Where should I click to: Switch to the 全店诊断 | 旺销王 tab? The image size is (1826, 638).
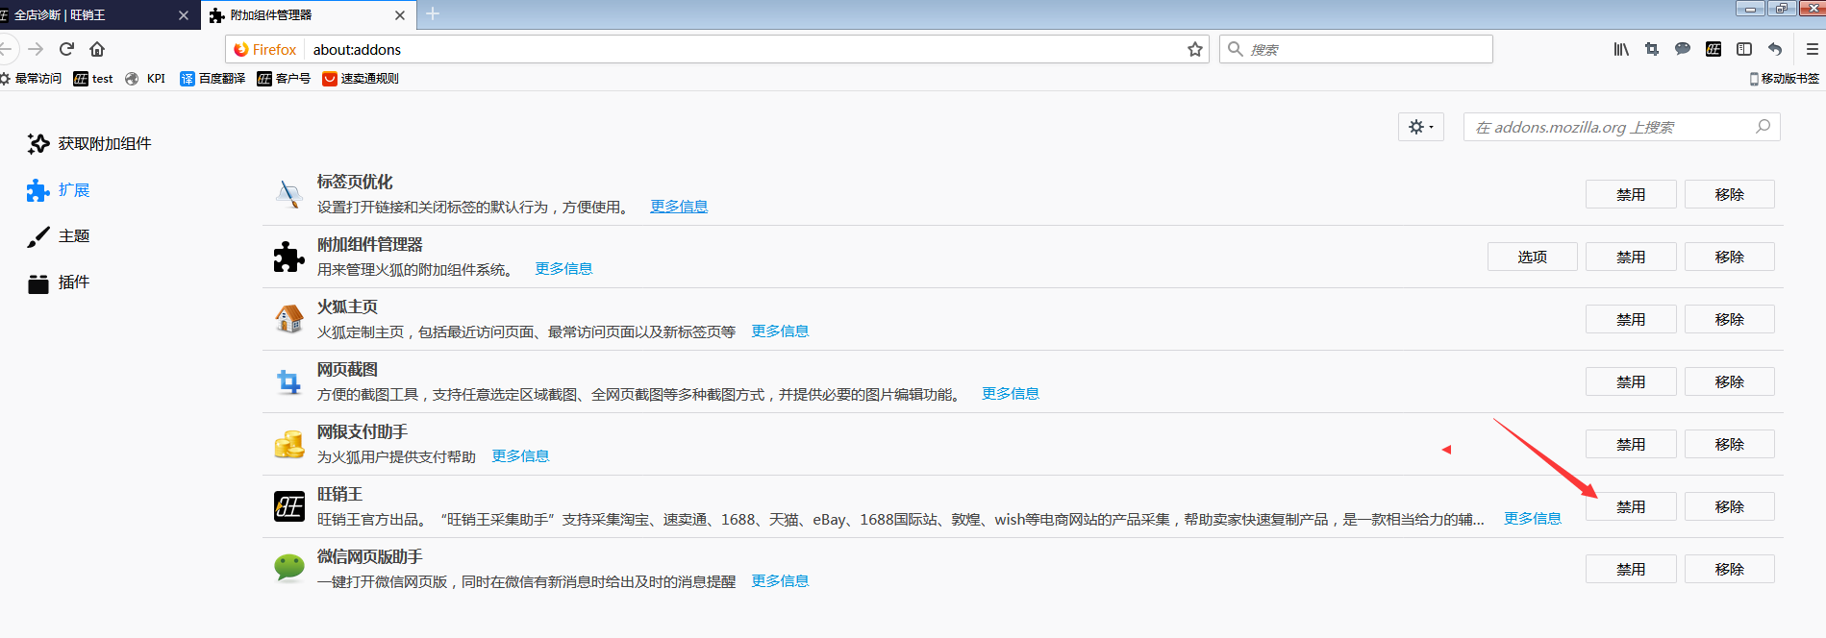click(x=91, y=15)
